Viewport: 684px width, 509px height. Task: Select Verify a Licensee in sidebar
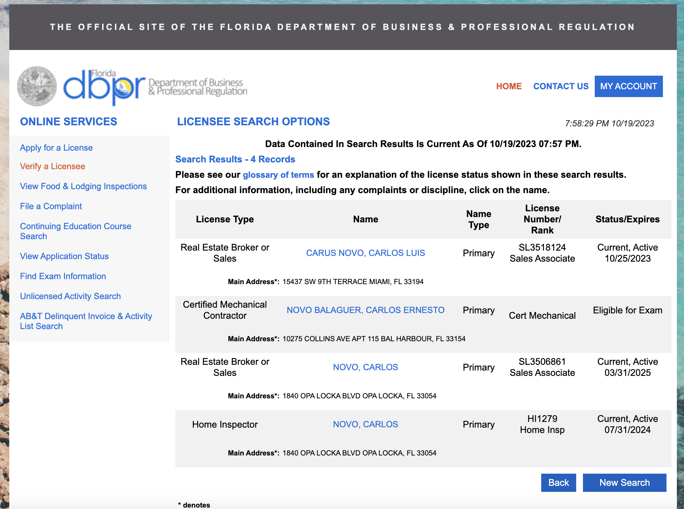tap(52, 166)
